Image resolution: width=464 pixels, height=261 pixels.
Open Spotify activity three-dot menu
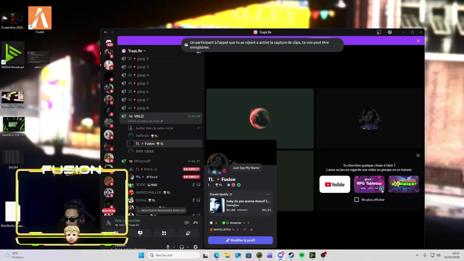268,194
